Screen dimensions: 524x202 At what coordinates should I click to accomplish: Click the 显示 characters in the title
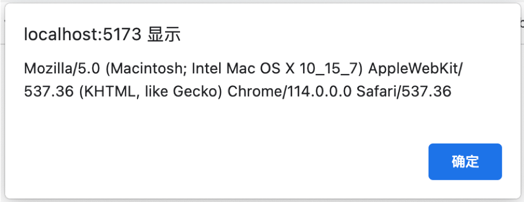coord(164,35)
